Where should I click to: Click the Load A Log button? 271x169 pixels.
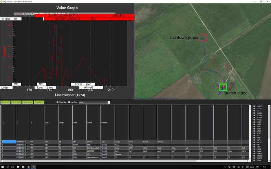click(x=39, y=102)
